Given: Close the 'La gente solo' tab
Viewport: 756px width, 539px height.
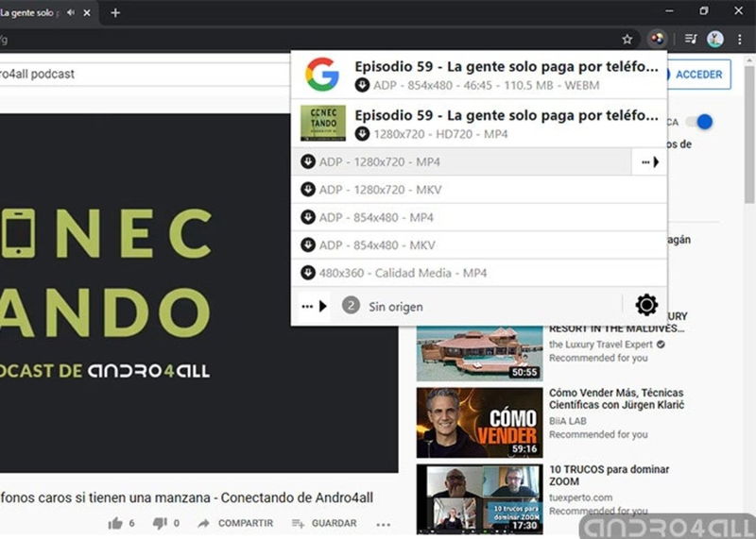Looking at the screenshot, I should [x=87, y=13].
